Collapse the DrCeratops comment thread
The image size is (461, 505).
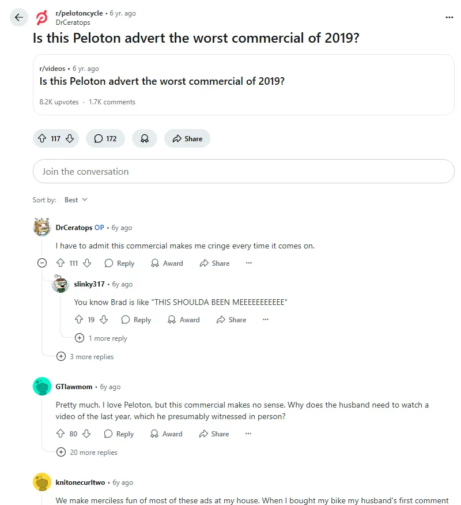(x=42, y=263)
